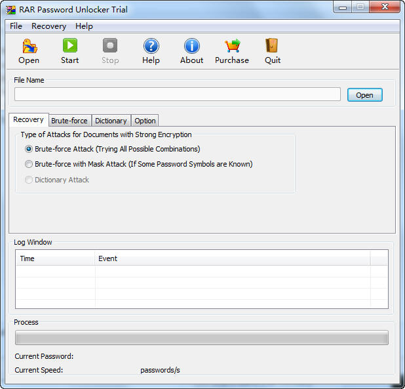Click the 'Type of Attacks for Documents' group label

[x=106, y=134]
